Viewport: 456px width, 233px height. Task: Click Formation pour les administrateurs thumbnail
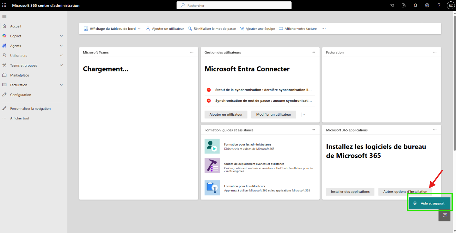(212, 146)
